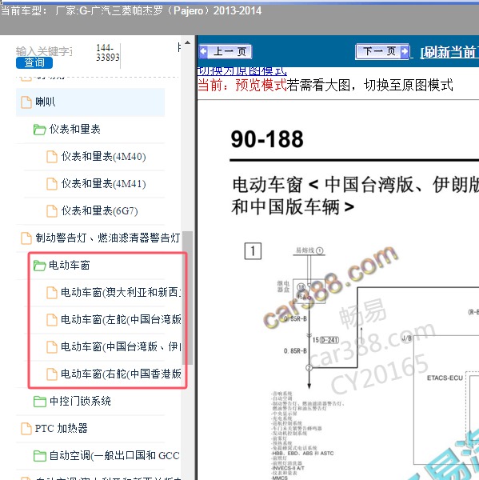Viewport: 479px width, 480px height.
Task: Click file icon of 电动车窗(右舵
Action: tap(52, 374)
